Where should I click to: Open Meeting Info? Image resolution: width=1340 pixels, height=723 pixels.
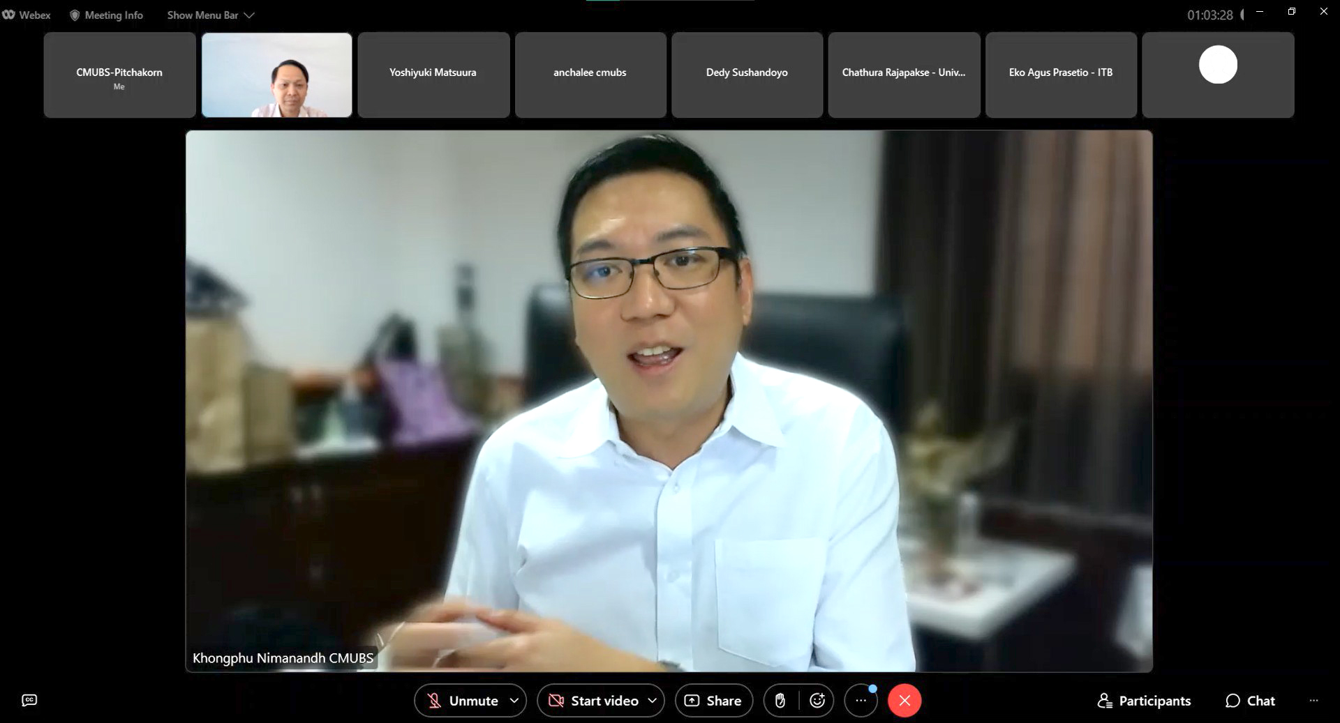click(x=106, y=15)
